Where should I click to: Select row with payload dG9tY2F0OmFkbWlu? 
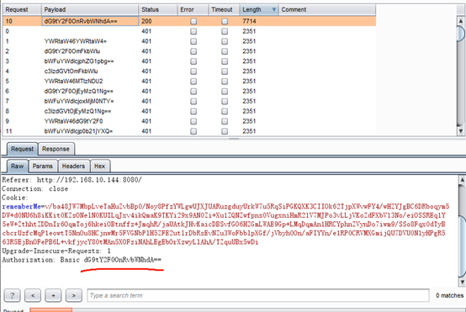[x=189, y=51]
